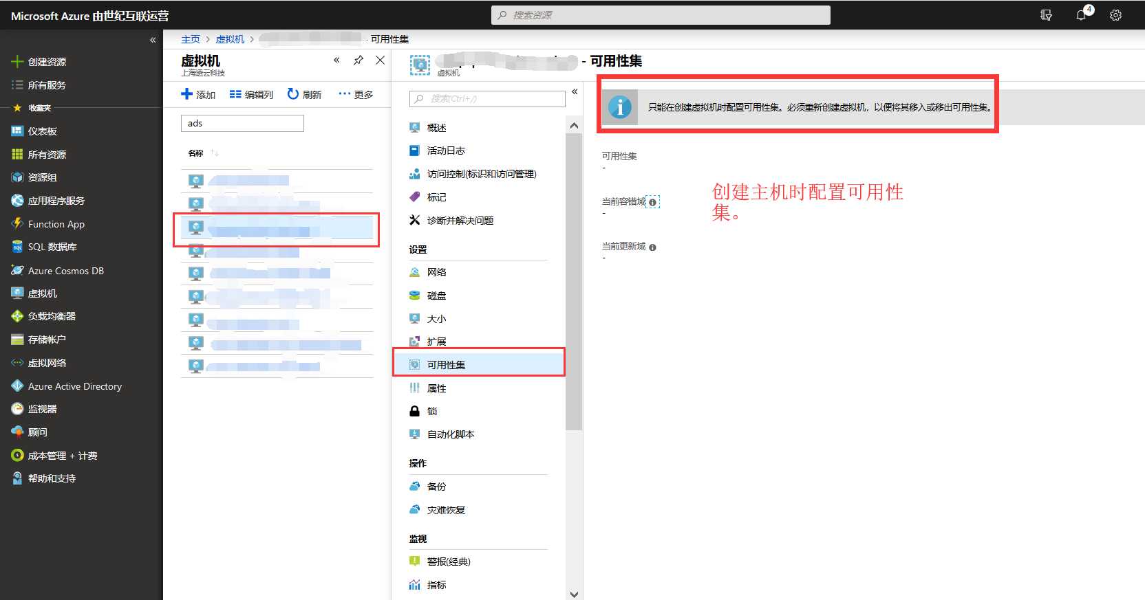Screen dimensions: 1145x600
Task: Open 资源组 resource groups icon
Action: coord(17,177)
